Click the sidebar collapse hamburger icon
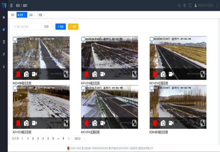Viewport: 220px width, 152px height. (x=11, y=5)
